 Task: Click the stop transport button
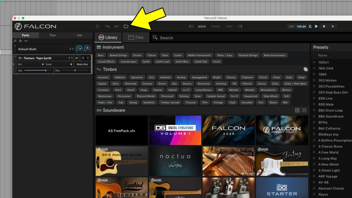tap(324, 27)
